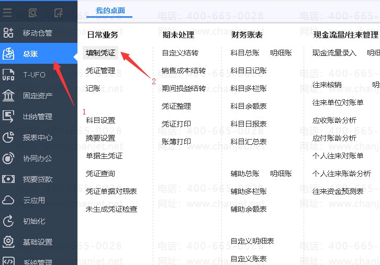Click the 我要贷款 money icon
The width and height of the screenshot is (380, 265).
click(8, 179)
